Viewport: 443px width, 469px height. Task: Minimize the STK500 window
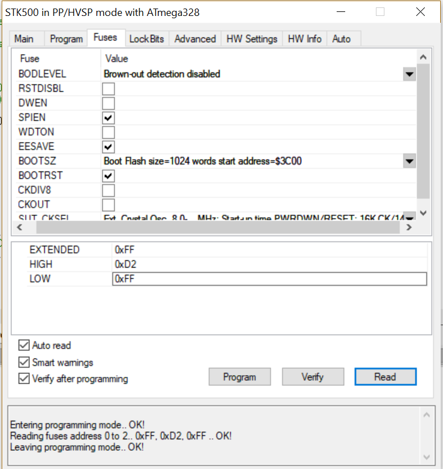click(341, 12)
